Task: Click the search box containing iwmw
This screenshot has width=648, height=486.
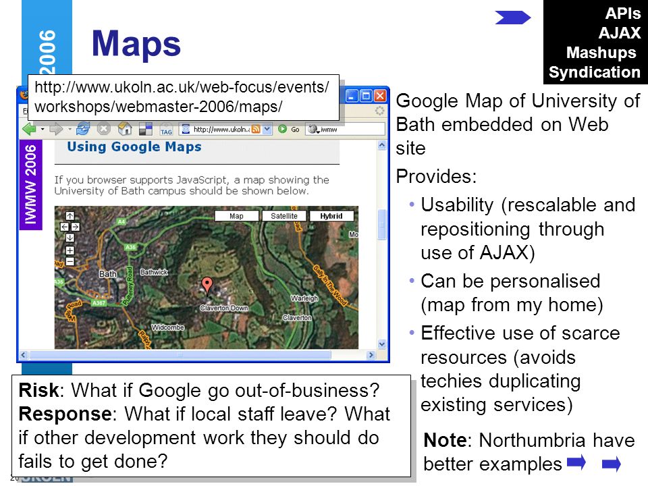Action: coord(352,130)
